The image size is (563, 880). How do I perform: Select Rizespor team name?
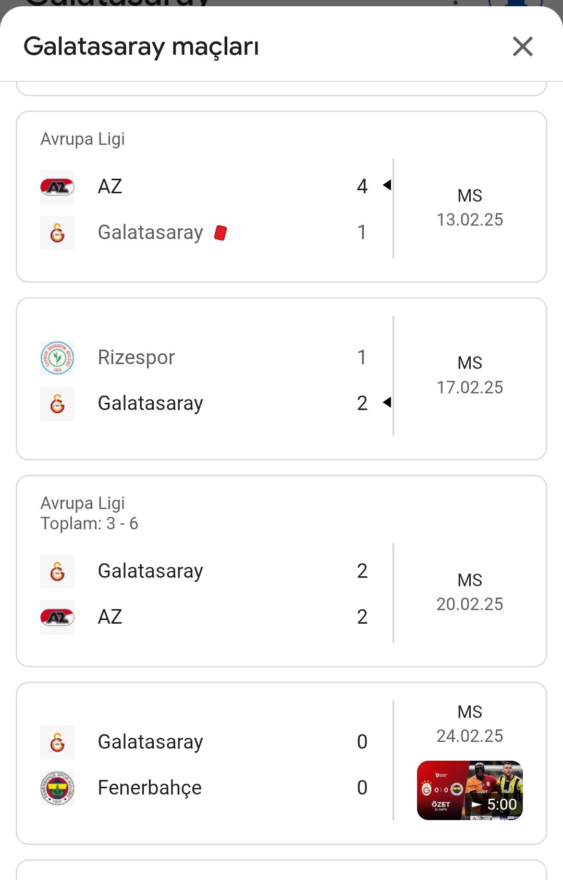click(136, 357)
